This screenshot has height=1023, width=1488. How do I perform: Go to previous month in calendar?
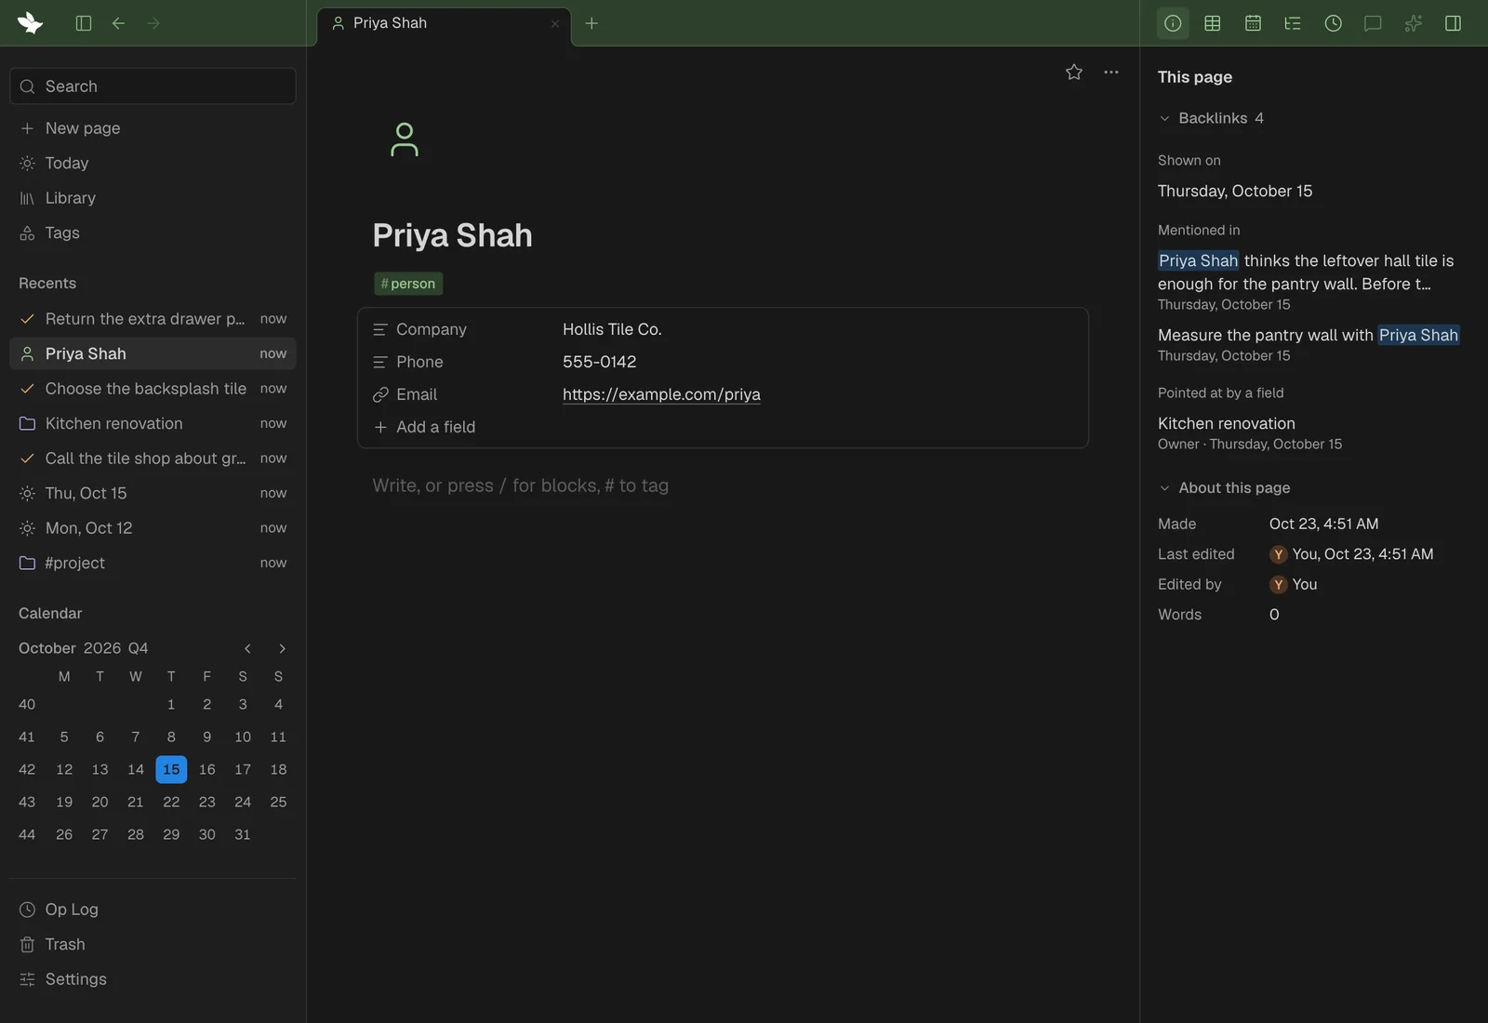247,648
